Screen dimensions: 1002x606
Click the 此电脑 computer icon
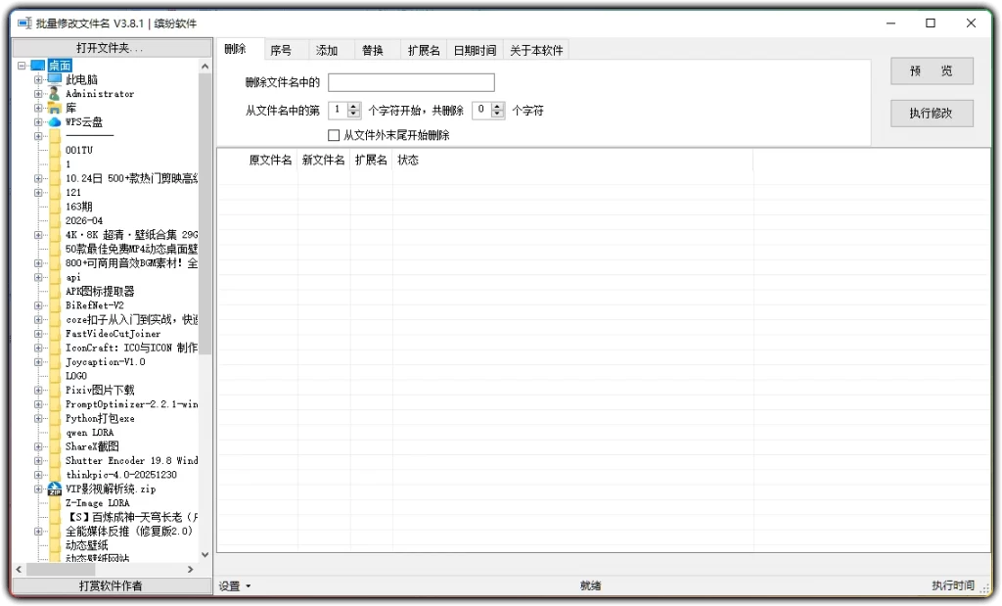coord(53,79)
